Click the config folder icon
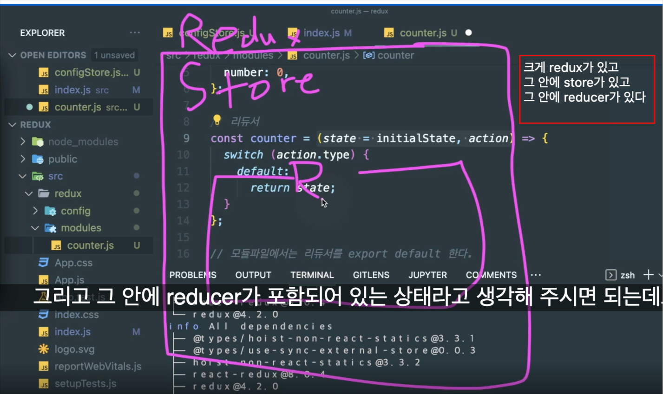663x394 pixels. 50,211
